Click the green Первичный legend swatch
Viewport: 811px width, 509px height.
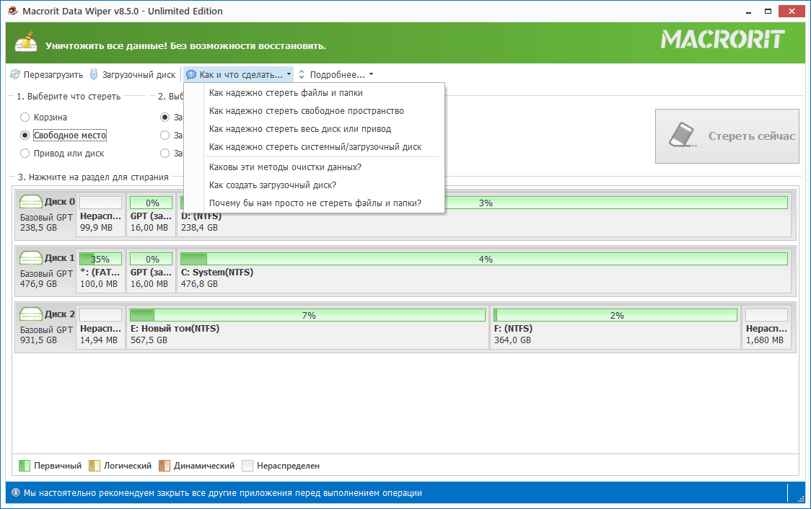click(24, 466)
